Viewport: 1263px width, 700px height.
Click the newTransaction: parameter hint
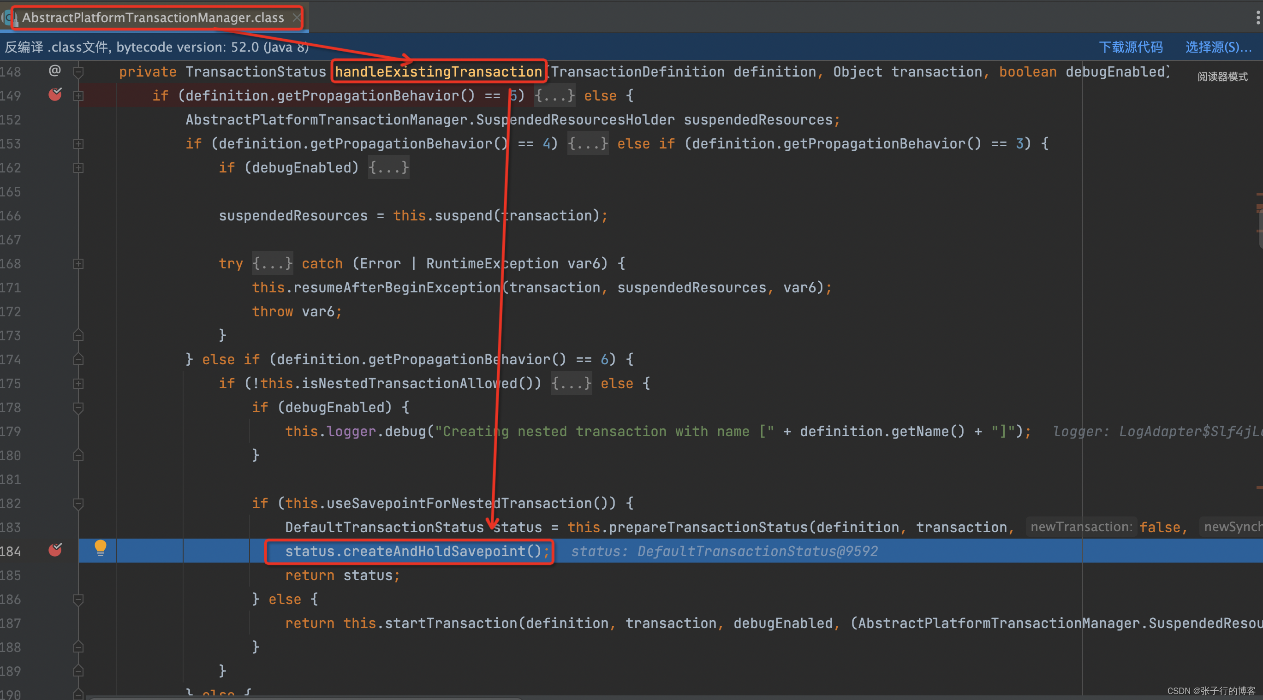point(1081,527)
